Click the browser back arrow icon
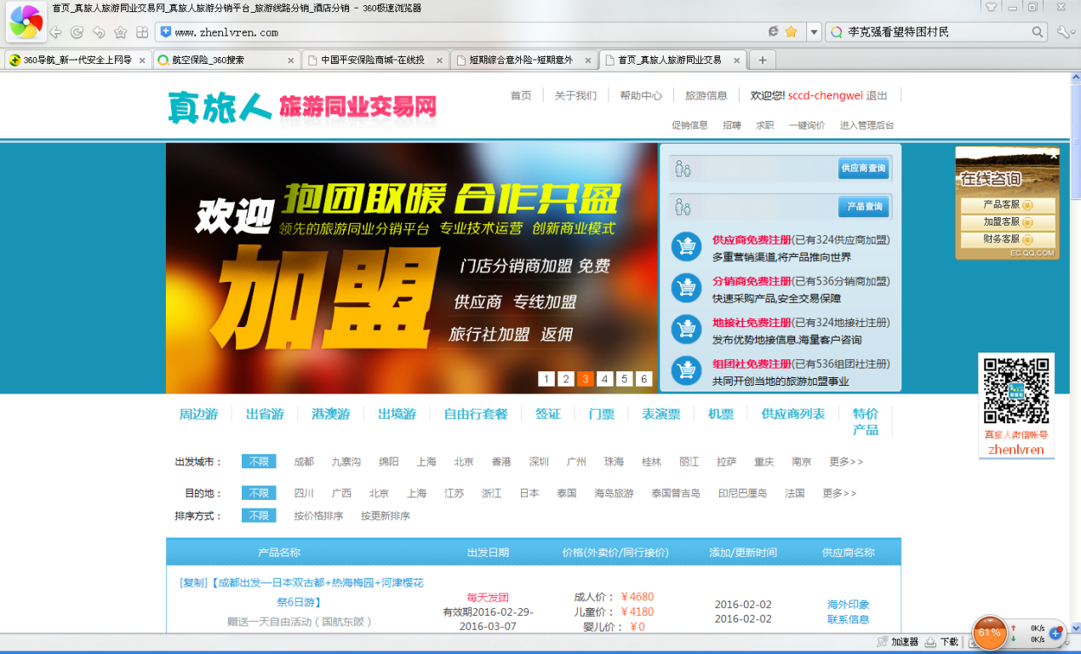 (x=55, y=32)
